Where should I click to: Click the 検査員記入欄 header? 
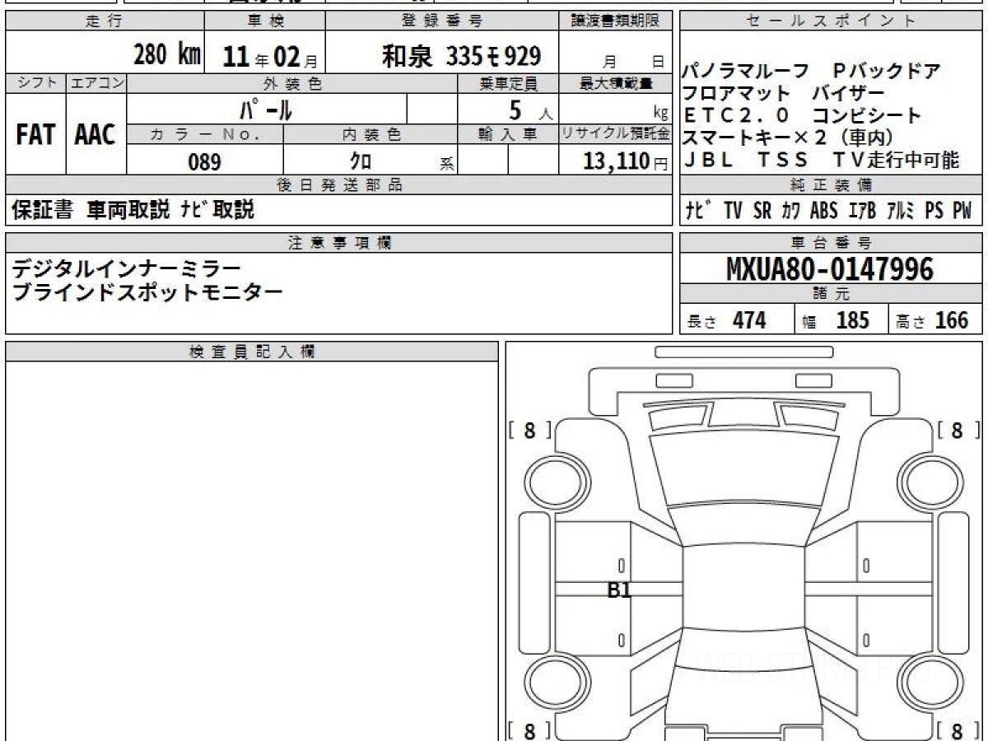tap(252, 352)
